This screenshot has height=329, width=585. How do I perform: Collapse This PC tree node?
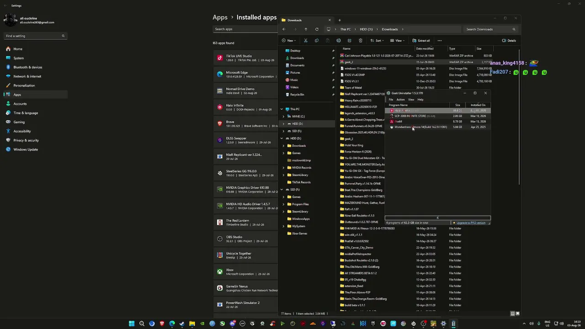pos(282,109)
